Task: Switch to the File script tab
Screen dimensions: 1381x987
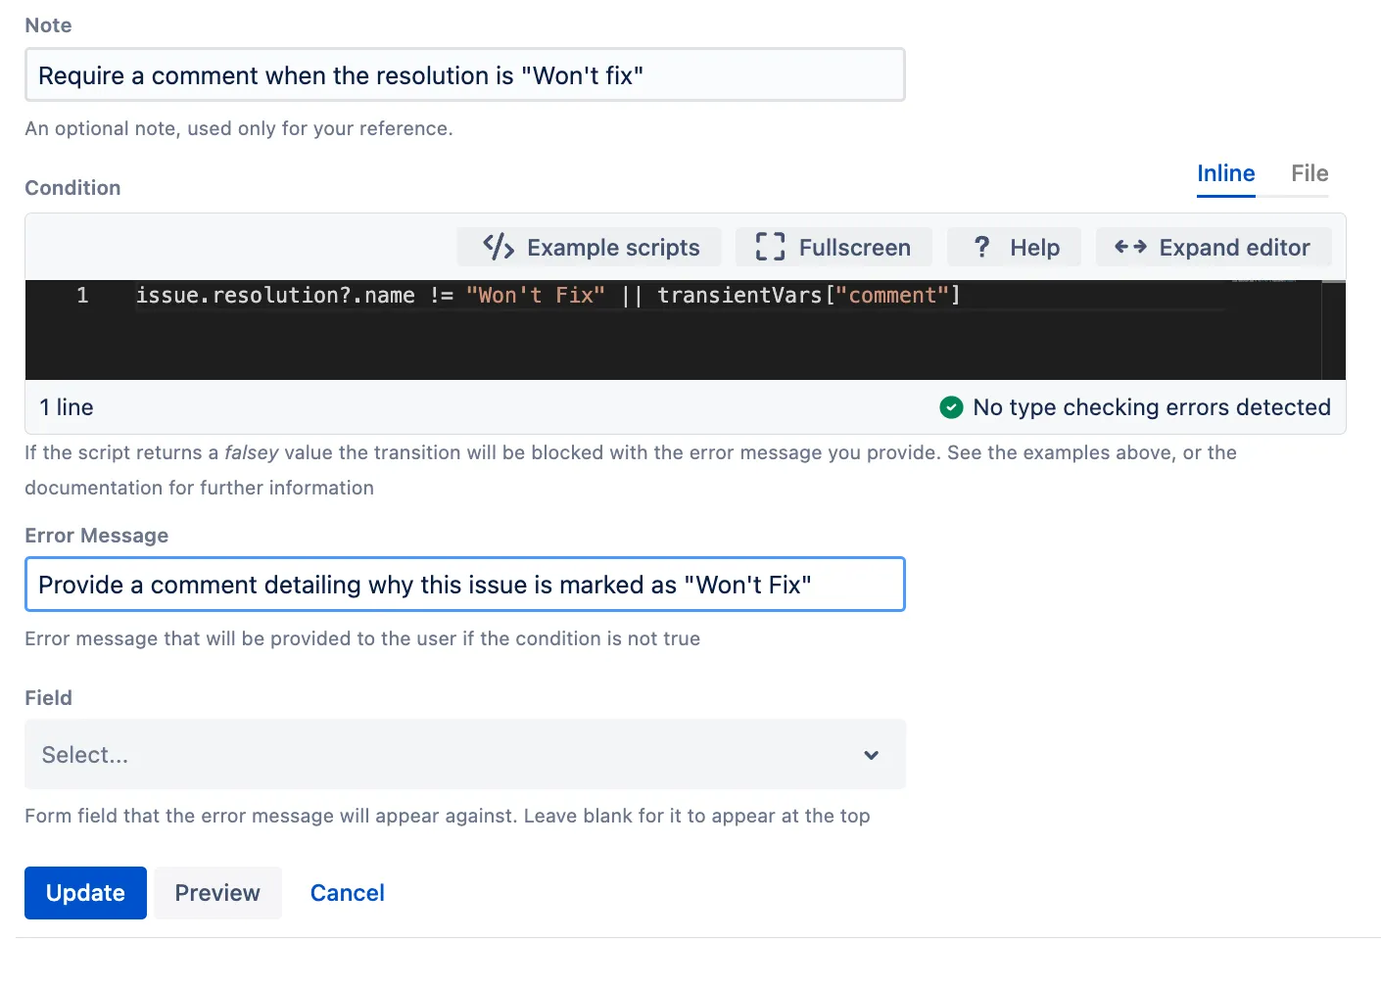Action: coord(1310,174)
